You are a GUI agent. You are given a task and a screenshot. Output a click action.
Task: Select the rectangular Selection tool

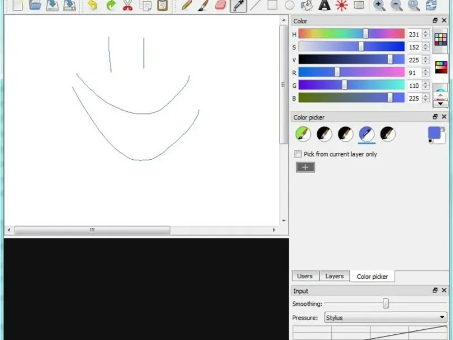359,5
